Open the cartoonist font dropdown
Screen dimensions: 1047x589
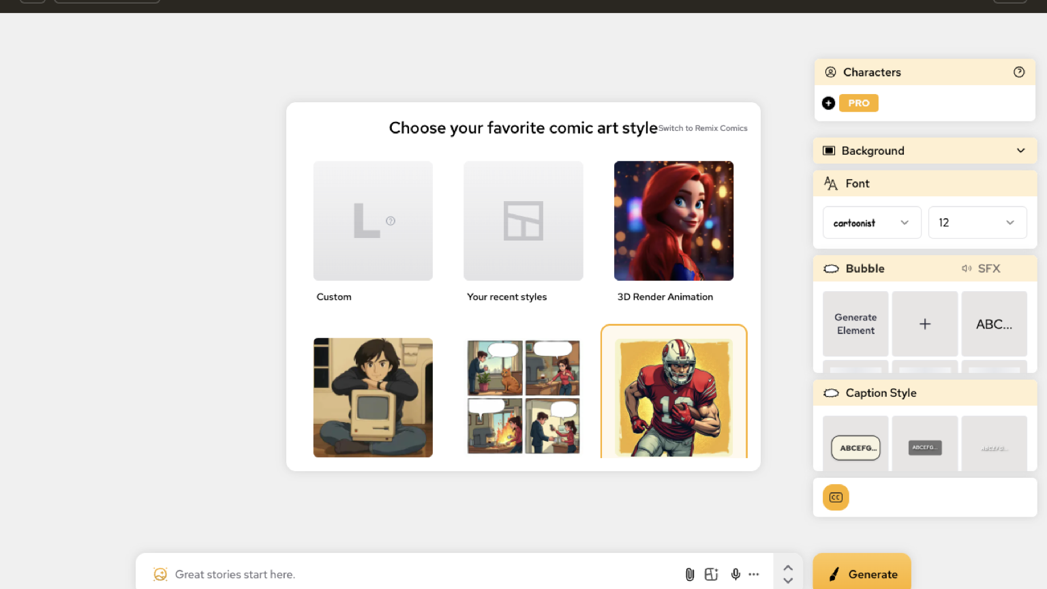coord(872,223)
